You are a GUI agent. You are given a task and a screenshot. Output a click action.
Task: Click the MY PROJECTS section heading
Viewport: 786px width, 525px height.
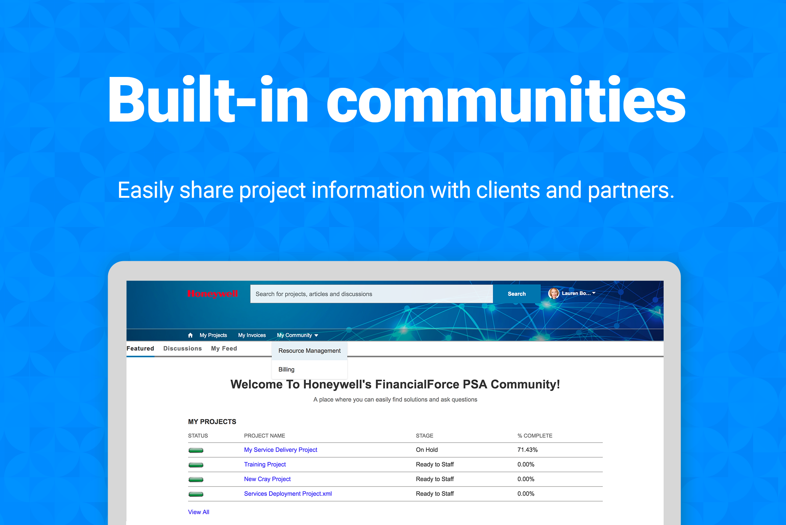point(212,421)
